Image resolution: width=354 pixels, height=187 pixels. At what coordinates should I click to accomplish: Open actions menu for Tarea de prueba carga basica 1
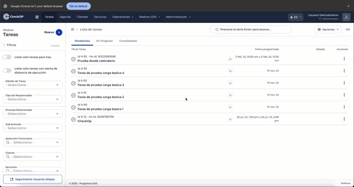[x=344, y=107]
